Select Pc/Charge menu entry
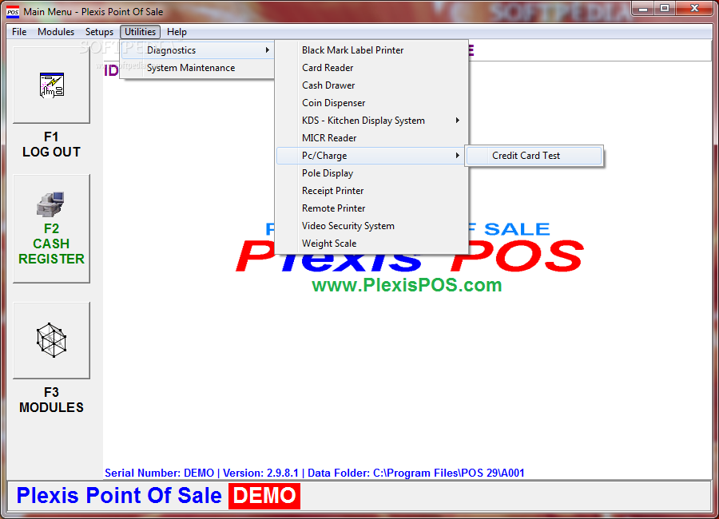The width and height of the screenshot is (719, 519). [x=371, y=156]
